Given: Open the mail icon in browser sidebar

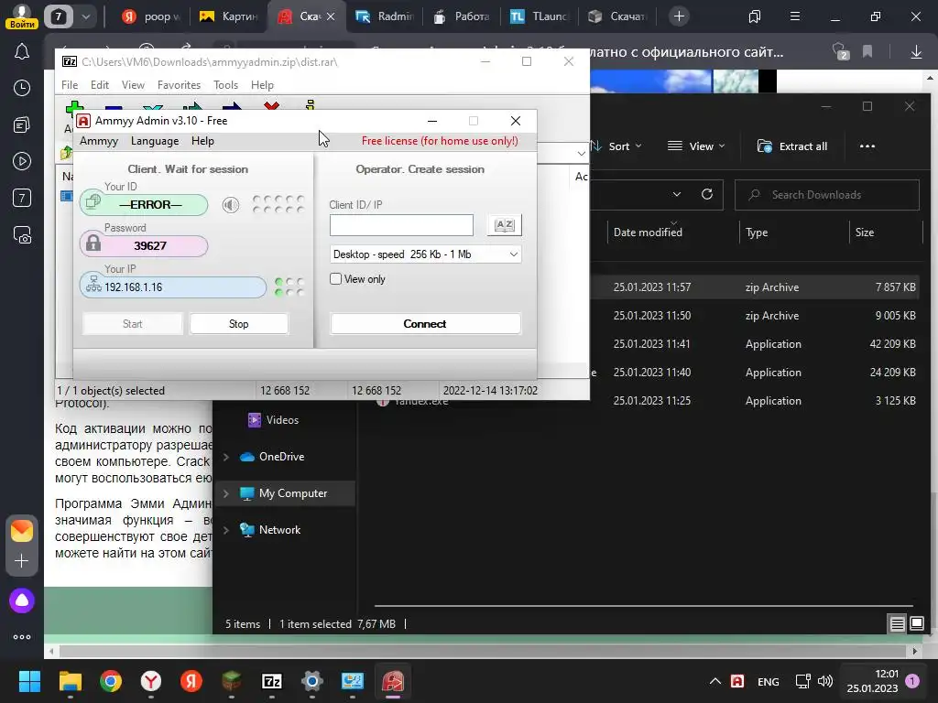Looking at the screenshot, I should click(22, 531).
